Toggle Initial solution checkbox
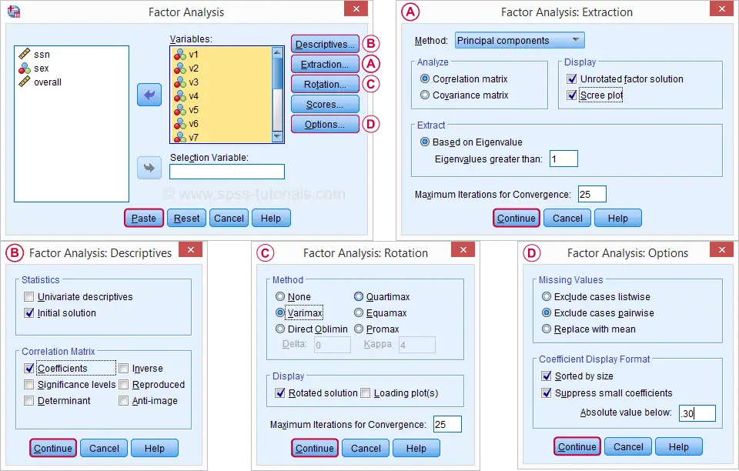This screenshot has height=471, width=739. pyautogui.click(x=28, y=312)
